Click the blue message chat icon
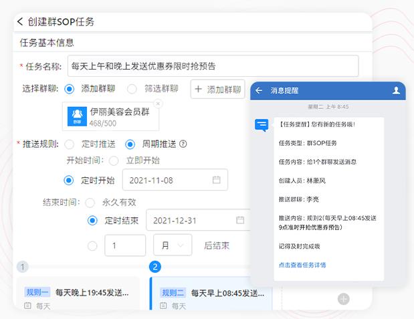The image size is (414, 319). tap(262, 125)
